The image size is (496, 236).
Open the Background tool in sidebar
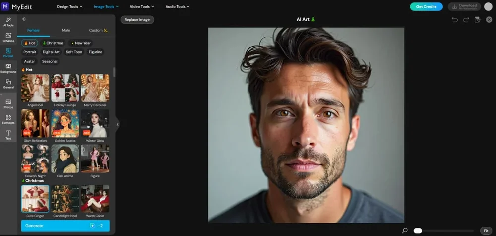(8, 68)
